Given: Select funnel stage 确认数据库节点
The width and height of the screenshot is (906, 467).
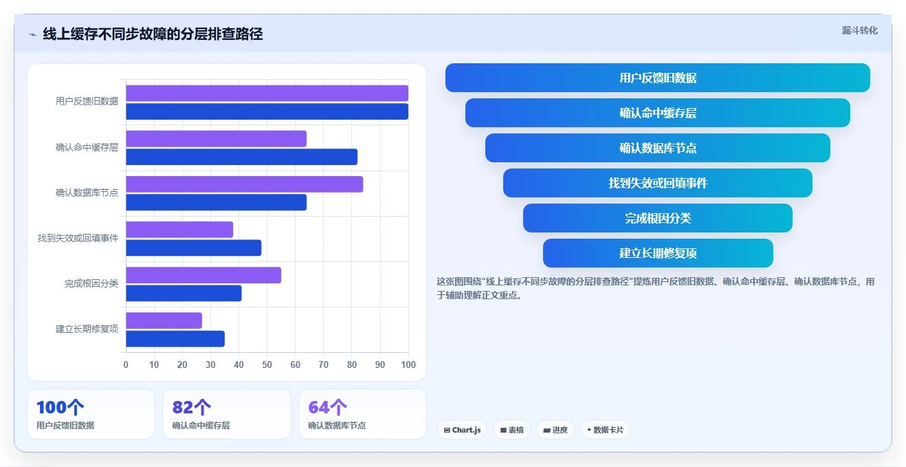Looking at the screenshot, I should click(658, 148).
